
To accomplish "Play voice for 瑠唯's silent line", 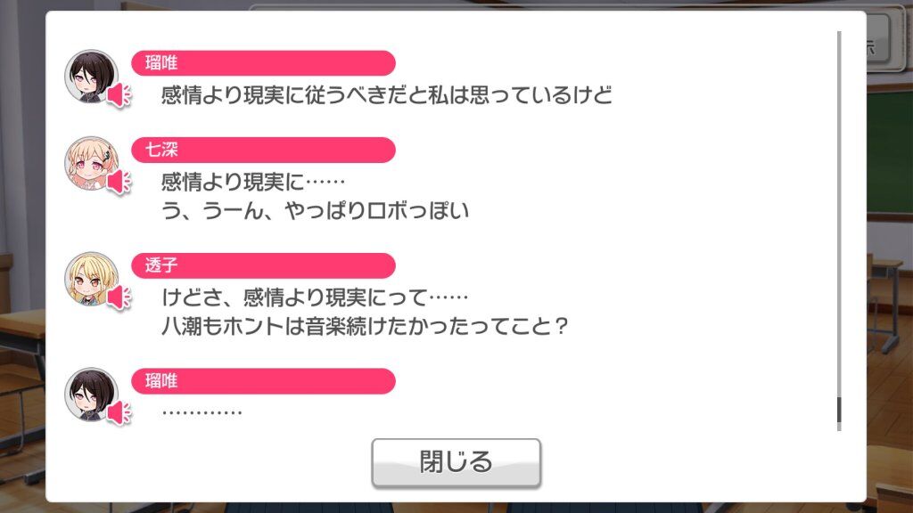I will point(119,413).
